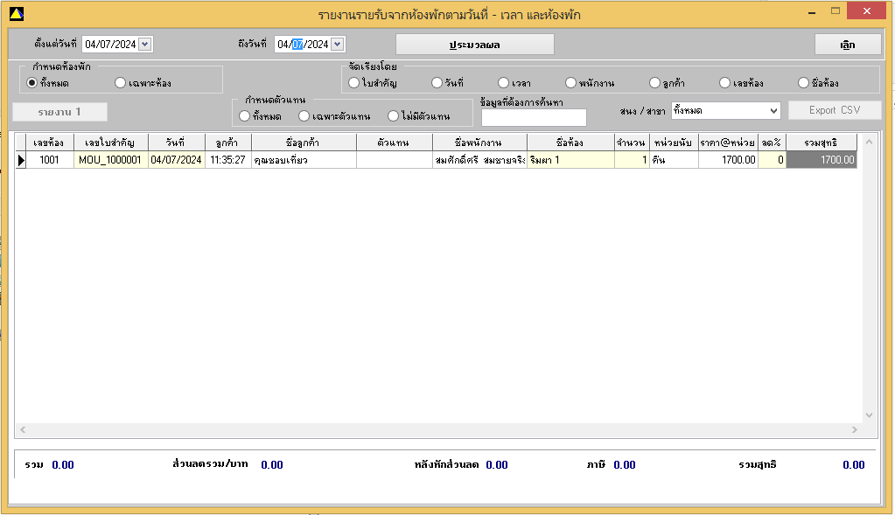
Task: Click voucher cell MOU_1000001
Action: (x=111, y=160)
